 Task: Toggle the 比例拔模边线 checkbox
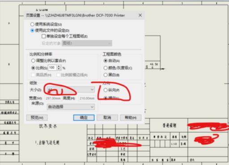pos(59,75)
